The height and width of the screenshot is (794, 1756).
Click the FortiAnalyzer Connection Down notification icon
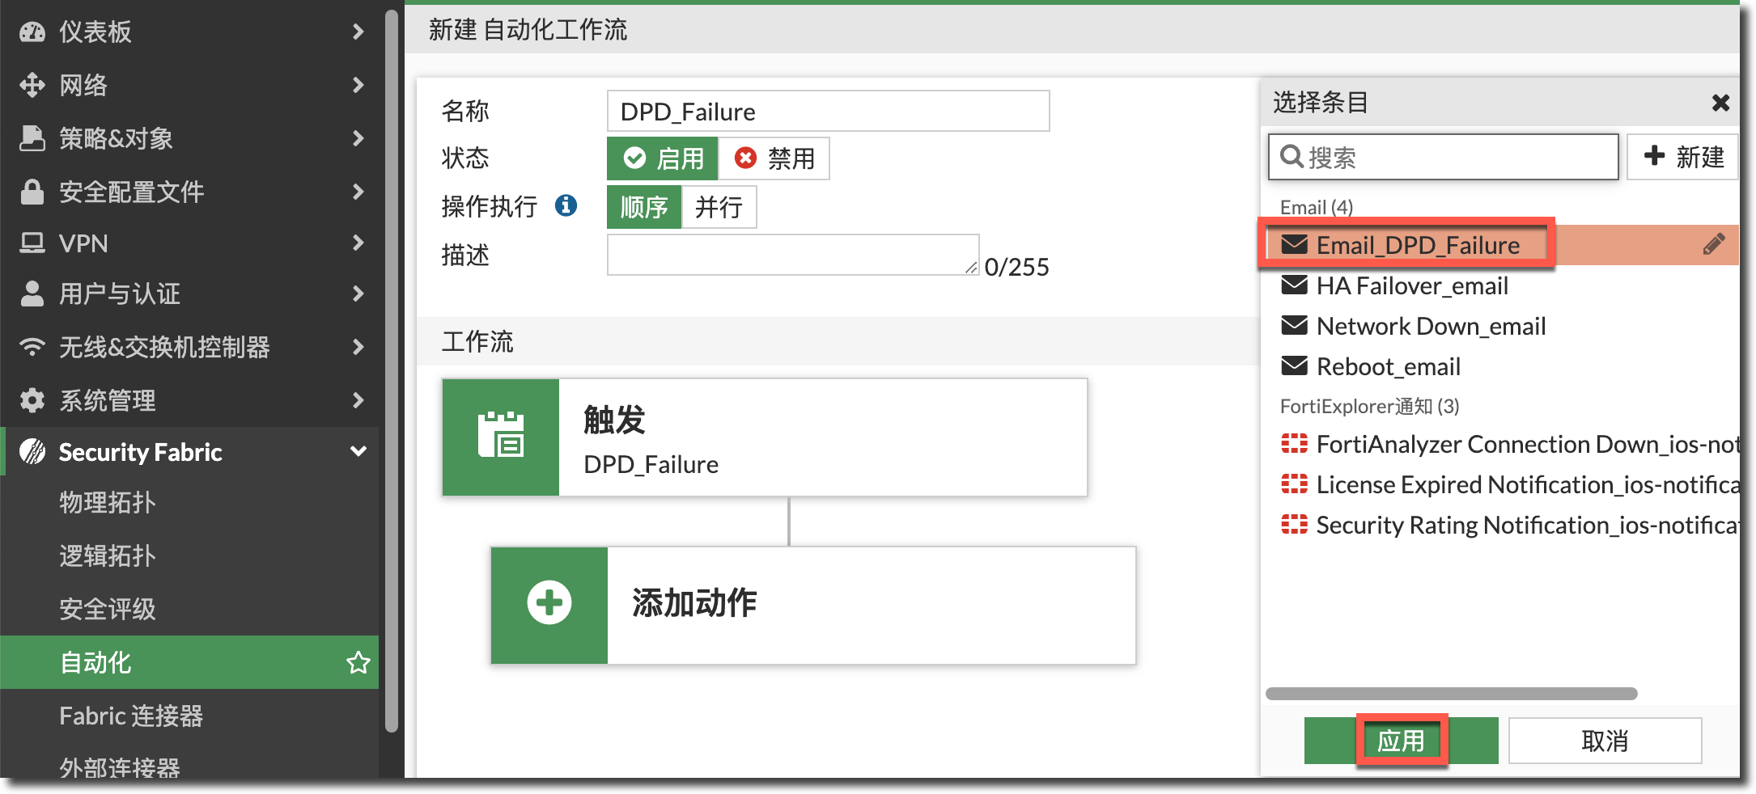(1294, 444)
